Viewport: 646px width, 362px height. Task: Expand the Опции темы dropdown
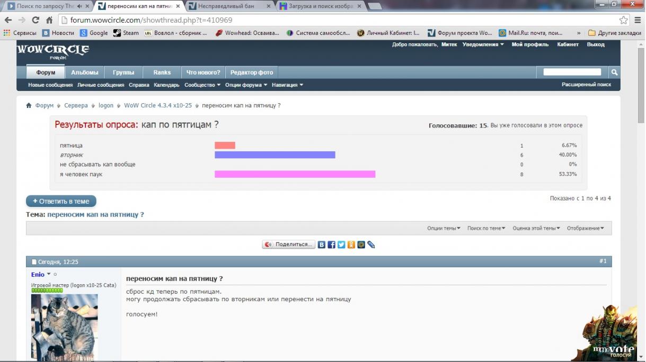point(444,228)
